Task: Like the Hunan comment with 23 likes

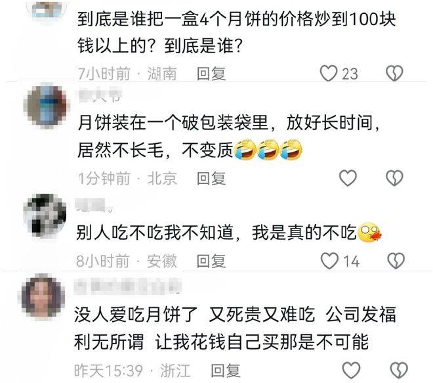Action: pos(329,74)
